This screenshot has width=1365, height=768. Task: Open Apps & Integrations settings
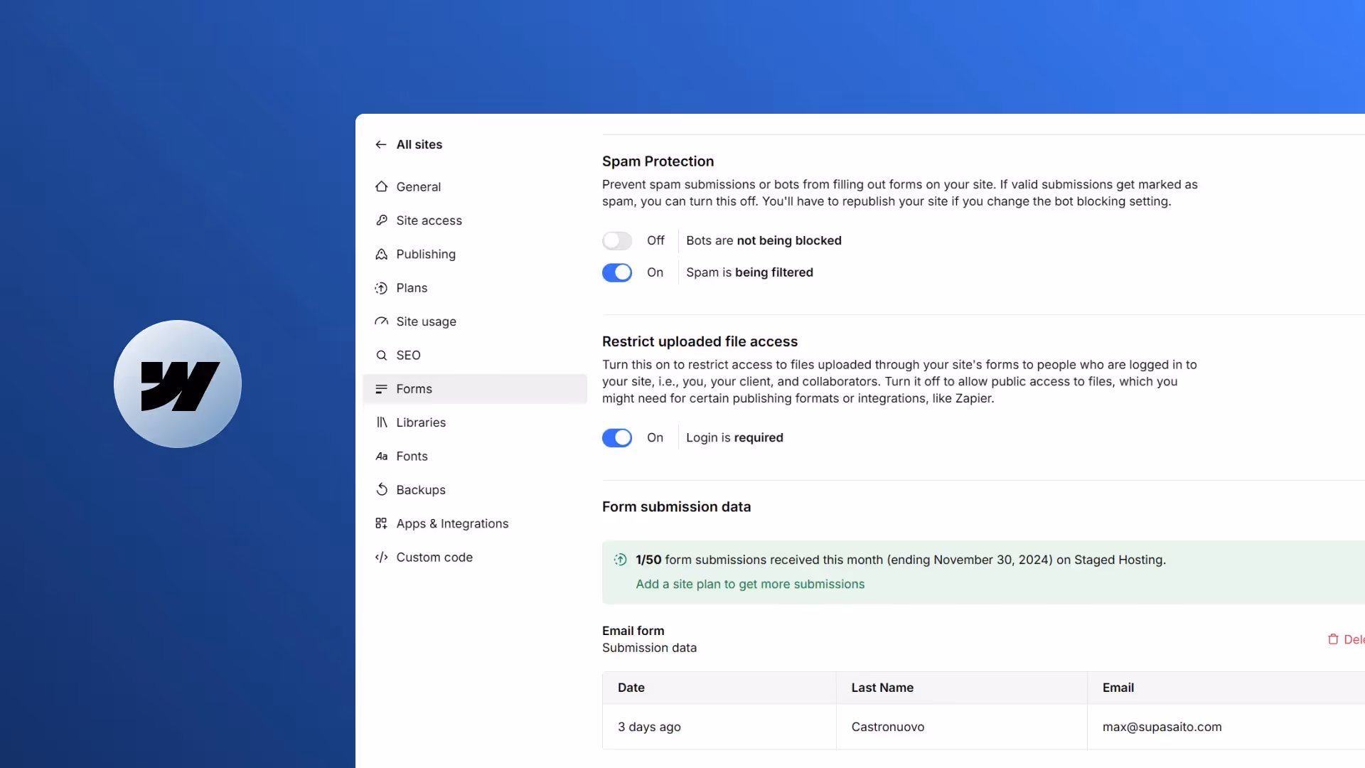tap(452, 523)
